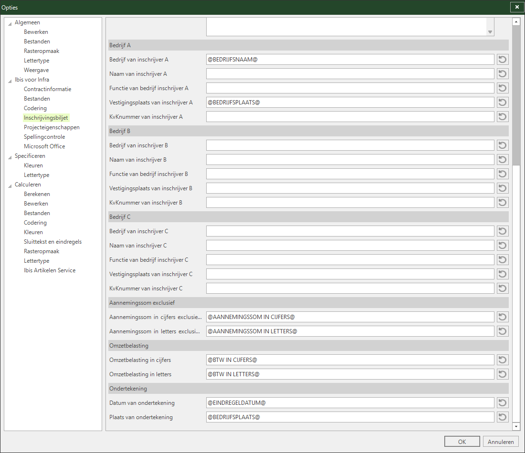This screenshot has width=525, height=453.
Task: Click the down arrow of the top text box
Action: [x=490, y=32]
